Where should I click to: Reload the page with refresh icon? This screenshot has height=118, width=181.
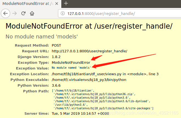(23, 13)
